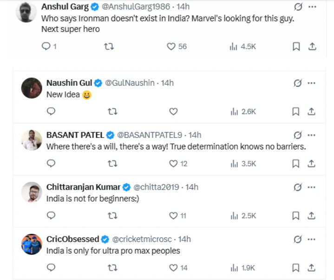Reply to CricObsessed's ultra pro max tweet
334x280 pixels.
[52, 268]
